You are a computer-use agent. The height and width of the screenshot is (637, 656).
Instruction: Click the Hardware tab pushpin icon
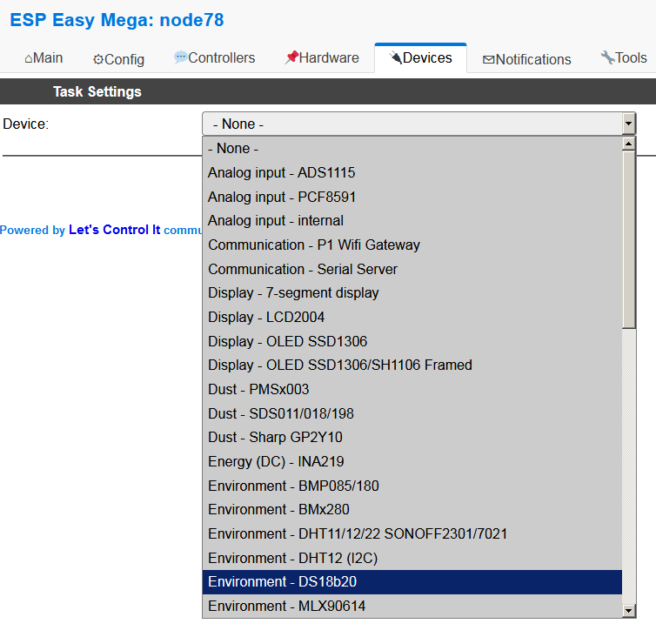[291, 58]
